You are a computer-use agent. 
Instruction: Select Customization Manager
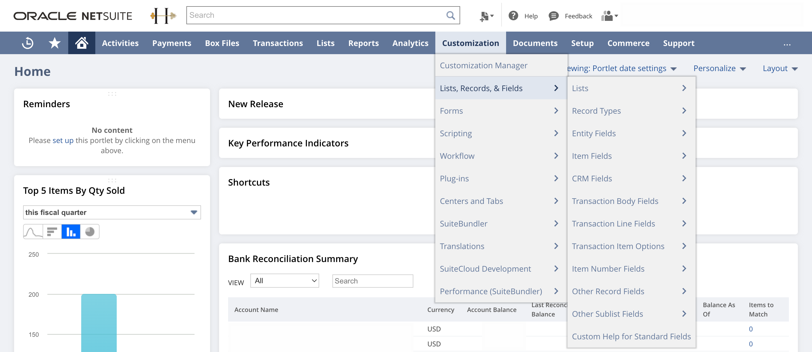coord(501,66)
